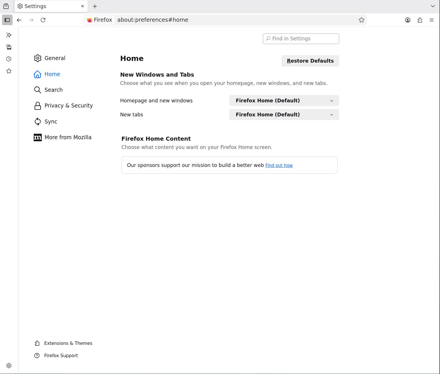Open sidebar customization gear
Image resolution: width=440 pixels, height=374 pixels.
pos(9,366)
